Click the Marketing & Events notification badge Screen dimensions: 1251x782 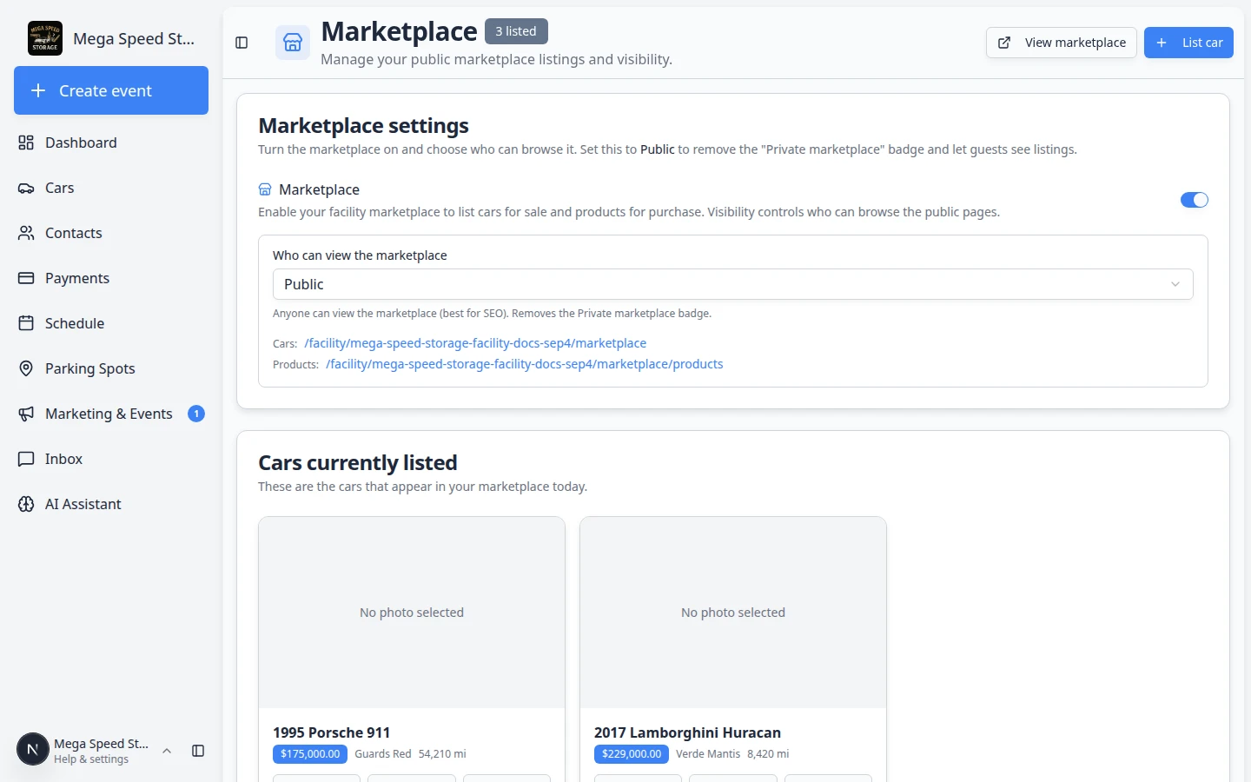point(196,414)
